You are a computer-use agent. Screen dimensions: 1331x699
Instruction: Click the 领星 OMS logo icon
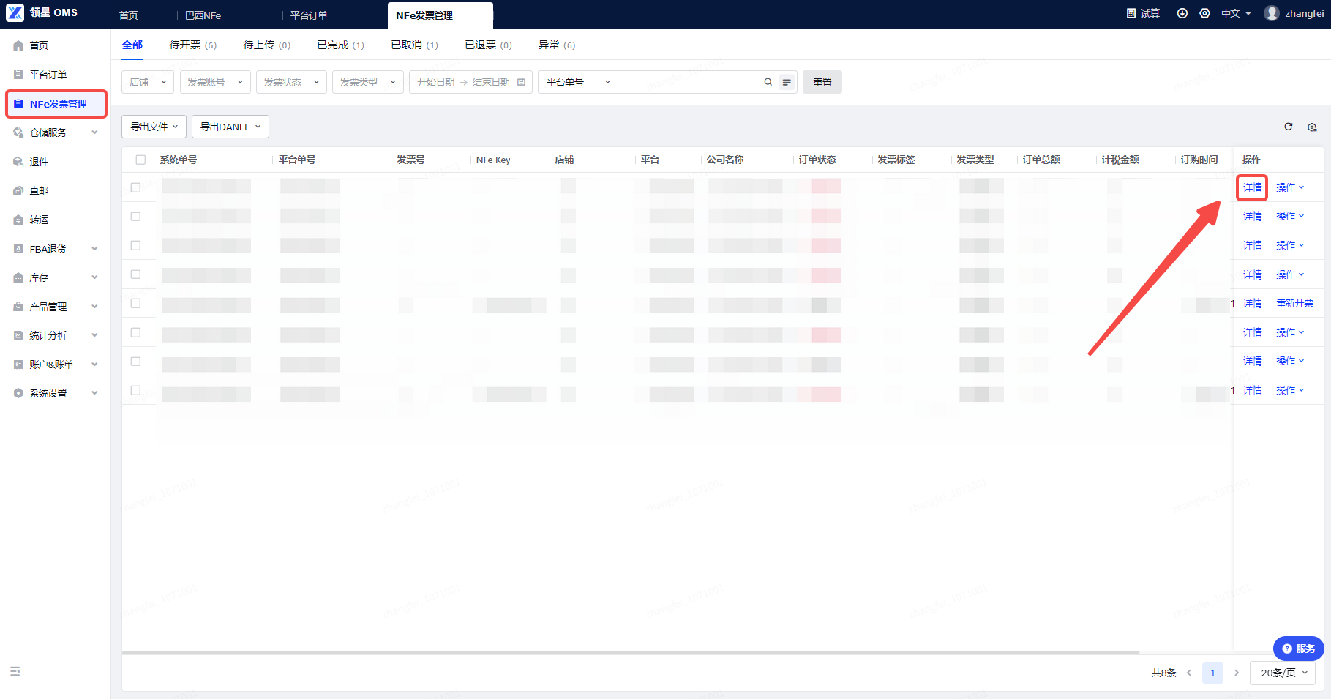click(x=15, y=12)
